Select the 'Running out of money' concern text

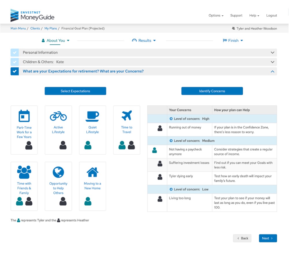tap(185, 127)
